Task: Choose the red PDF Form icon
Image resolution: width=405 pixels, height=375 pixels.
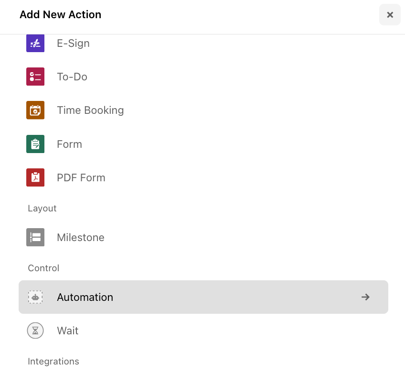Action: 35,177
